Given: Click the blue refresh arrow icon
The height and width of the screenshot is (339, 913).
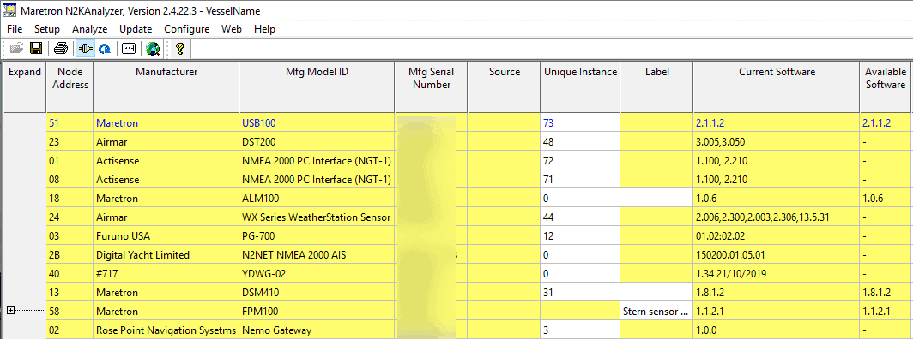Looking at the screenshot, I should click(105, 49).
